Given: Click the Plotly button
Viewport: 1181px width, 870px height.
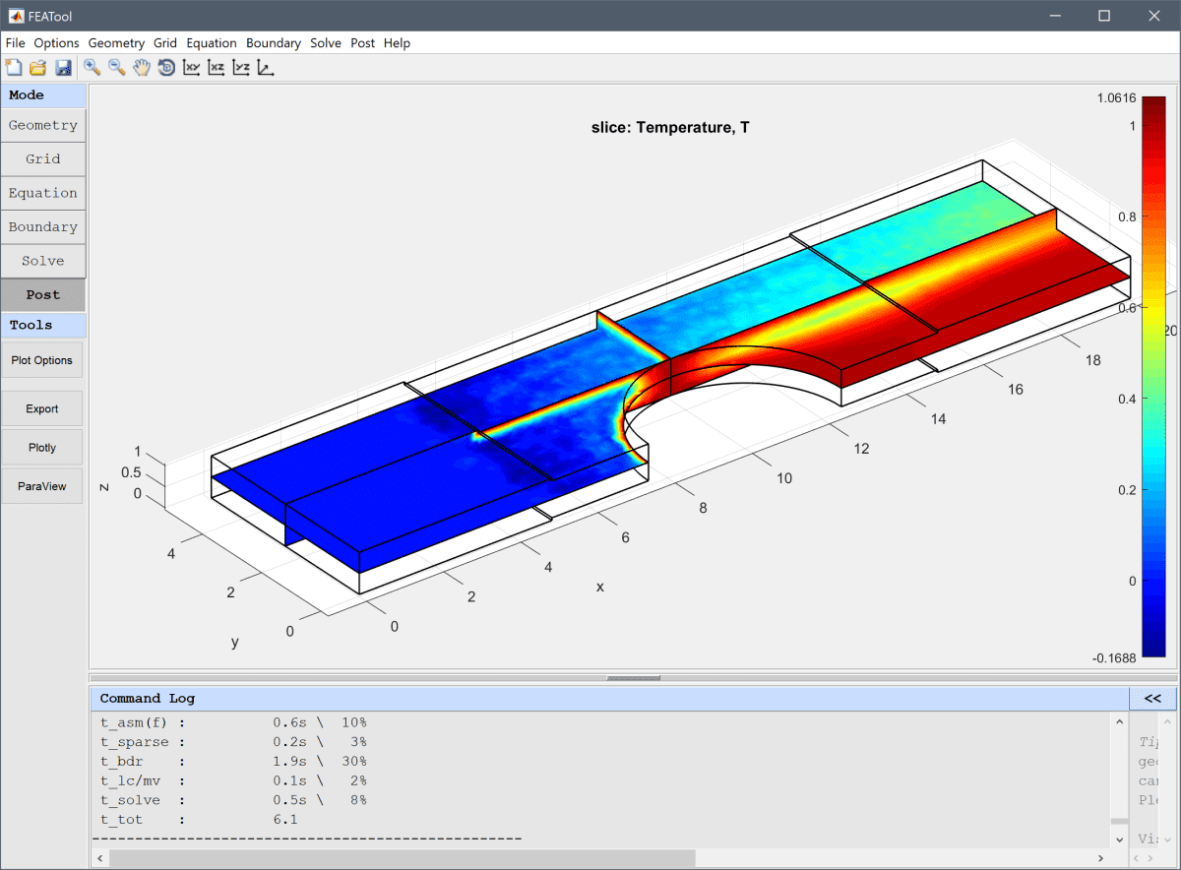Looking at the screenshot, I should 42,447.
